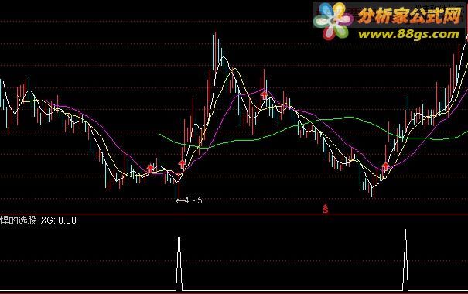Click the 4.95 low price label
The height and width of the screenshot is (294, 468).
point(193,200)
